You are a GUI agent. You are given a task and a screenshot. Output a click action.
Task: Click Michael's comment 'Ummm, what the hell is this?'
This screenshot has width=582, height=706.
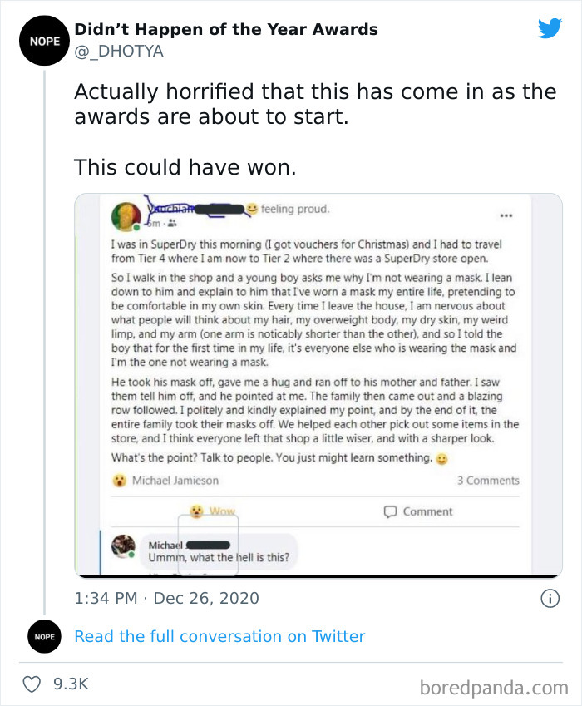[x=218, y=559]
